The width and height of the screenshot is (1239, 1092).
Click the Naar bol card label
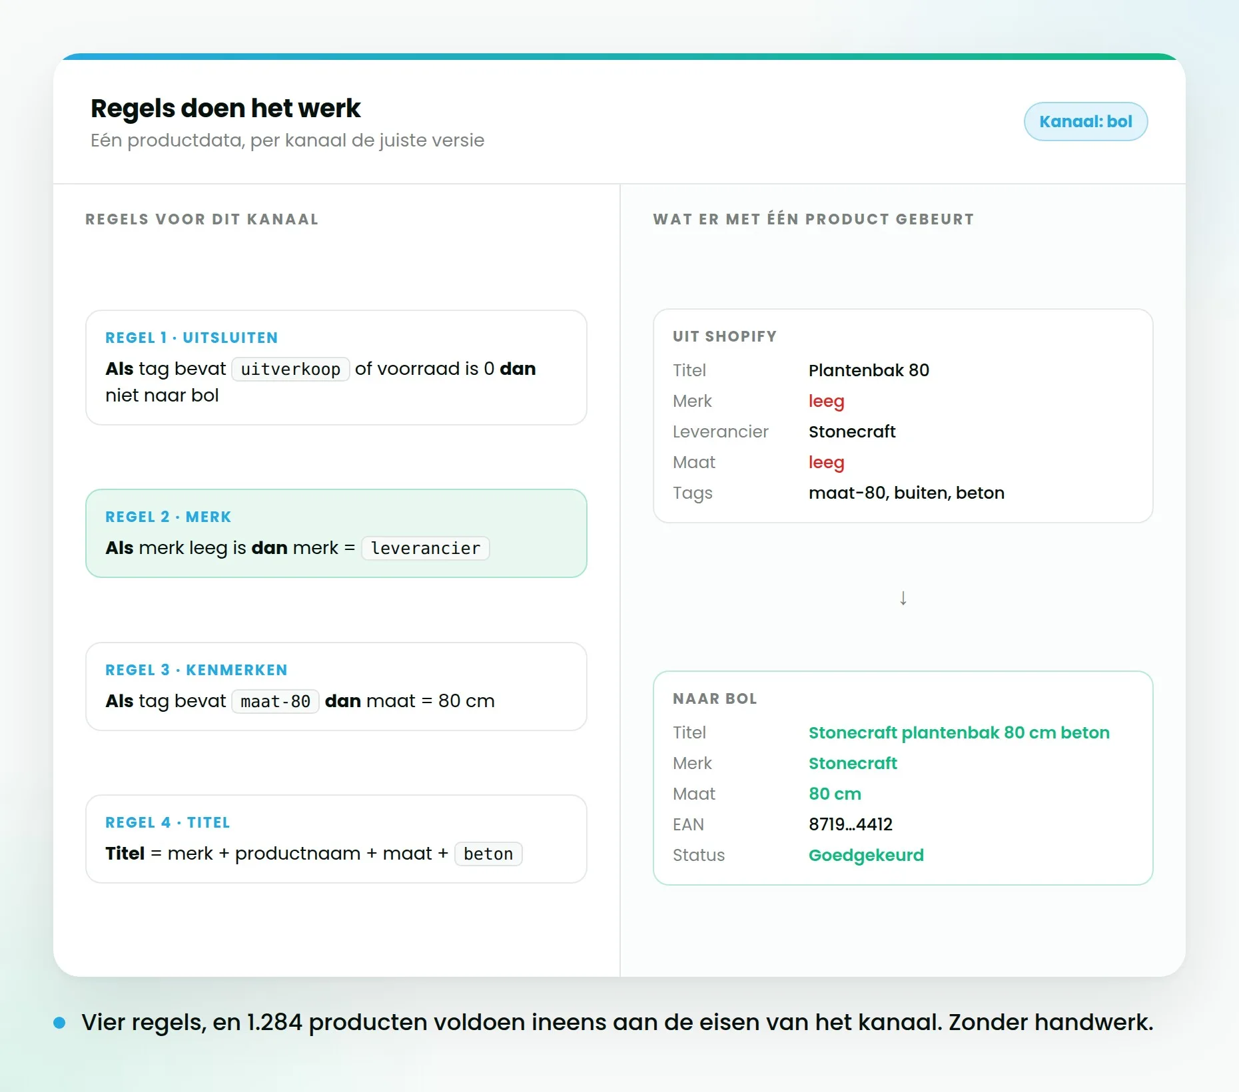715,698
